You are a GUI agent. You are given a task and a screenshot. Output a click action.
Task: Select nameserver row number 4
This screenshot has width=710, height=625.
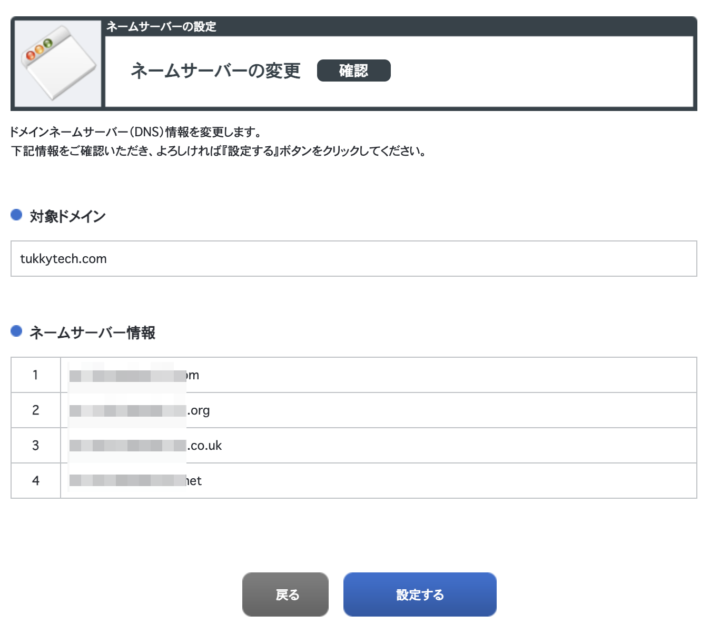click(35, 481)
